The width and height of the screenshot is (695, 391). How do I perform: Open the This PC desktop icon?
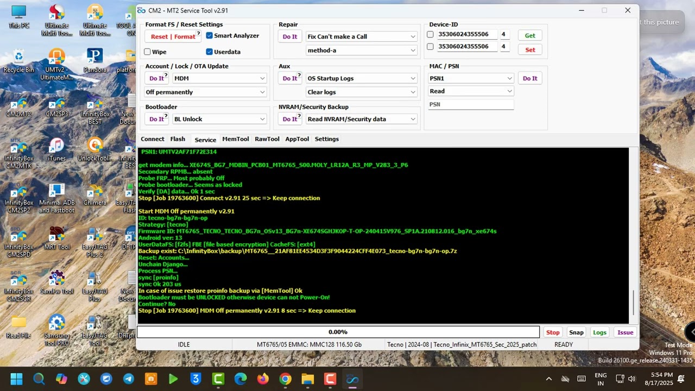click(x=18, y=16)
